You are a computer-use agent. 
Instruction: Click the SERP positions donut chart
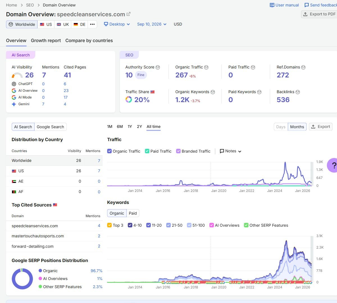22,279
